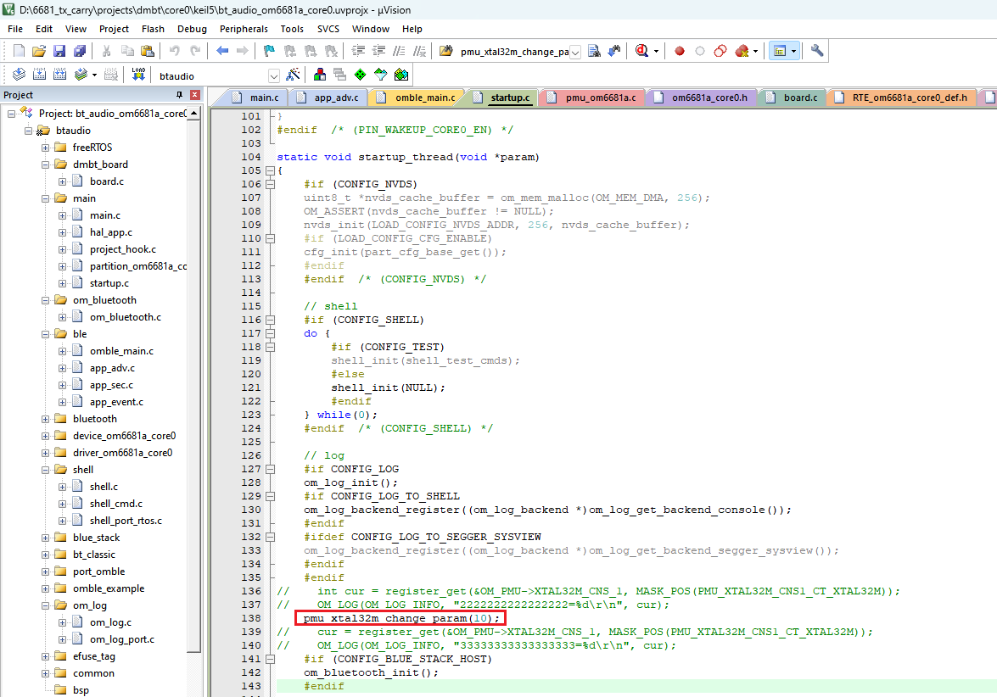Switch to the om6681a_core0.h editor tab
The width and height of the screenshot is (997, 697).
click(703, 98)
